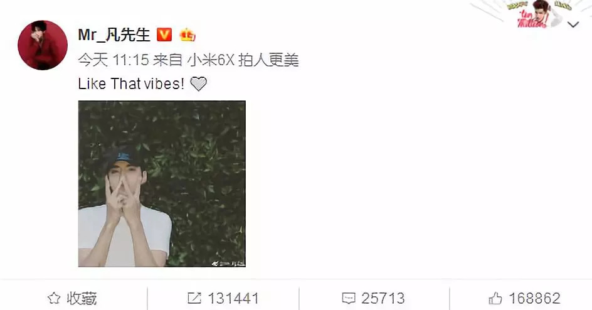Open the 小米6X 拍人更美 source link

(x=243, y=60)
